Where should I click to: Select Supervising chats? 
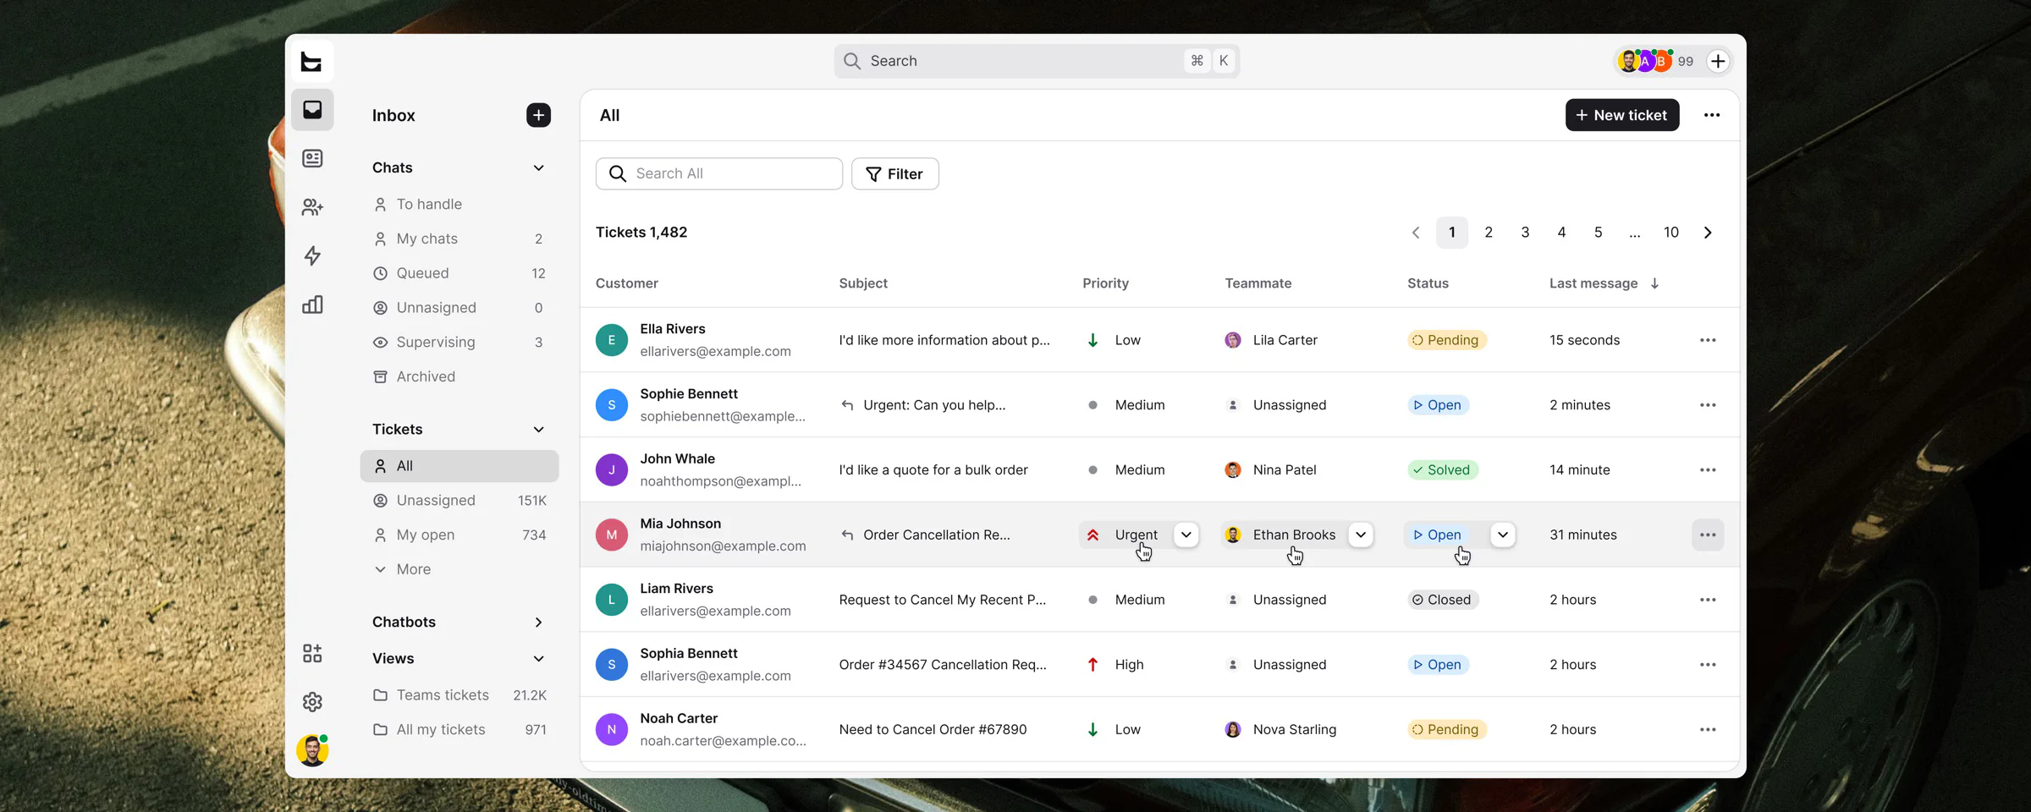point(460,343)
